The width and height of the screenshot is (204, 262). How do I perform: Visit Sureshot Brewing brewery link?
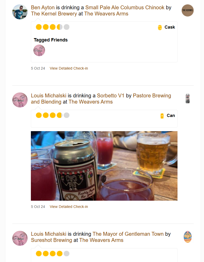(51, 240)
